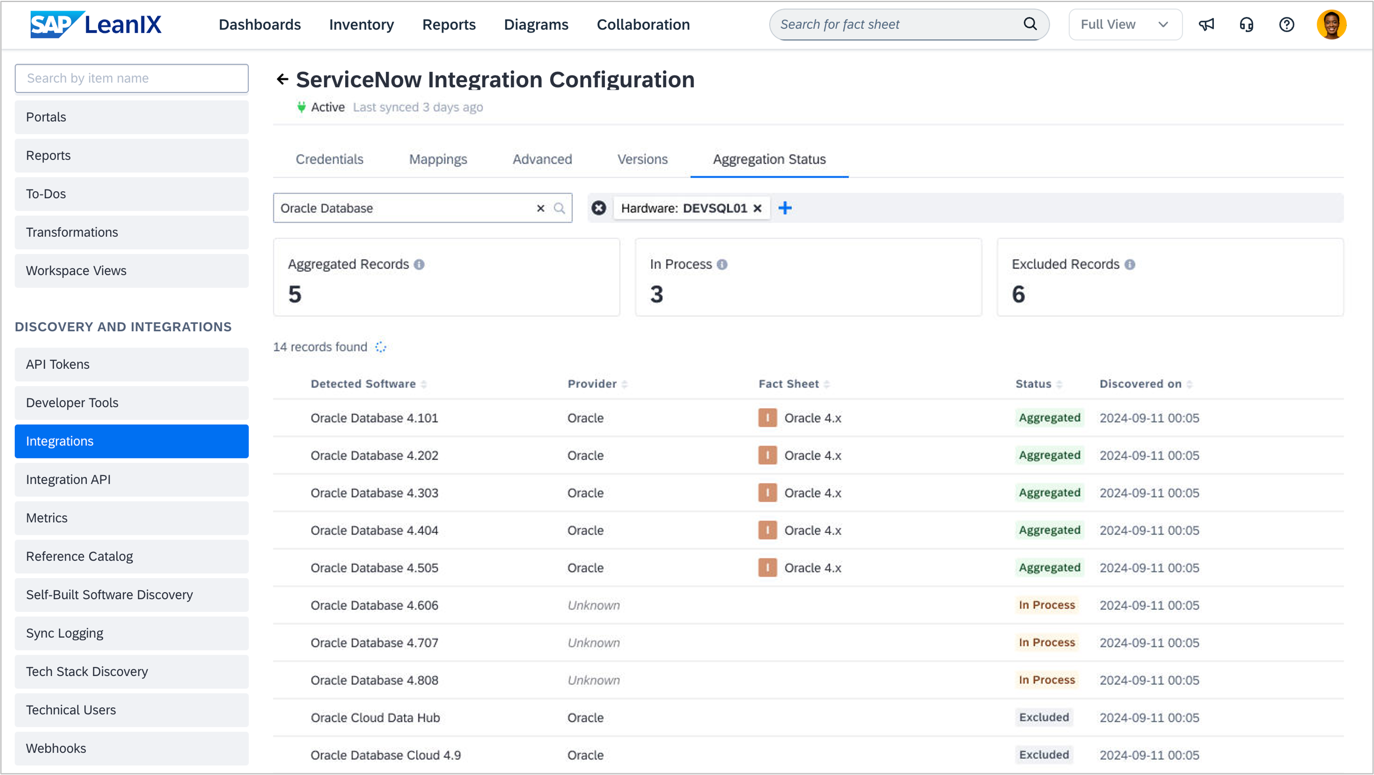Open API Tokens in the sidebar
This screenshot has width=1374, height=775.
point(131,365)
